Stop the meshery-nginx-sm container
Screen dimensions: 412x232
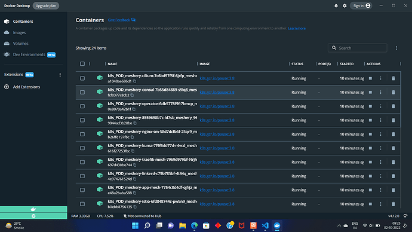[x=370, y=134]
